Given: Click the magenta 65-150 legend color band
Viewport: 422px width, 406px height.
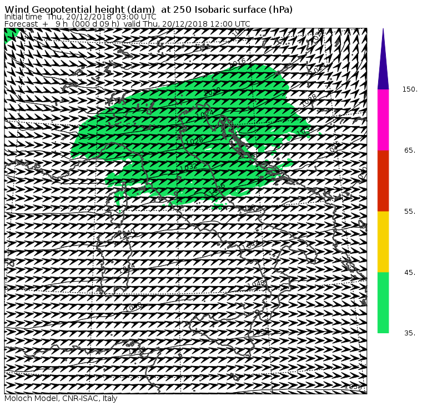Looking at the screenshot, I should tap(383, 120).
